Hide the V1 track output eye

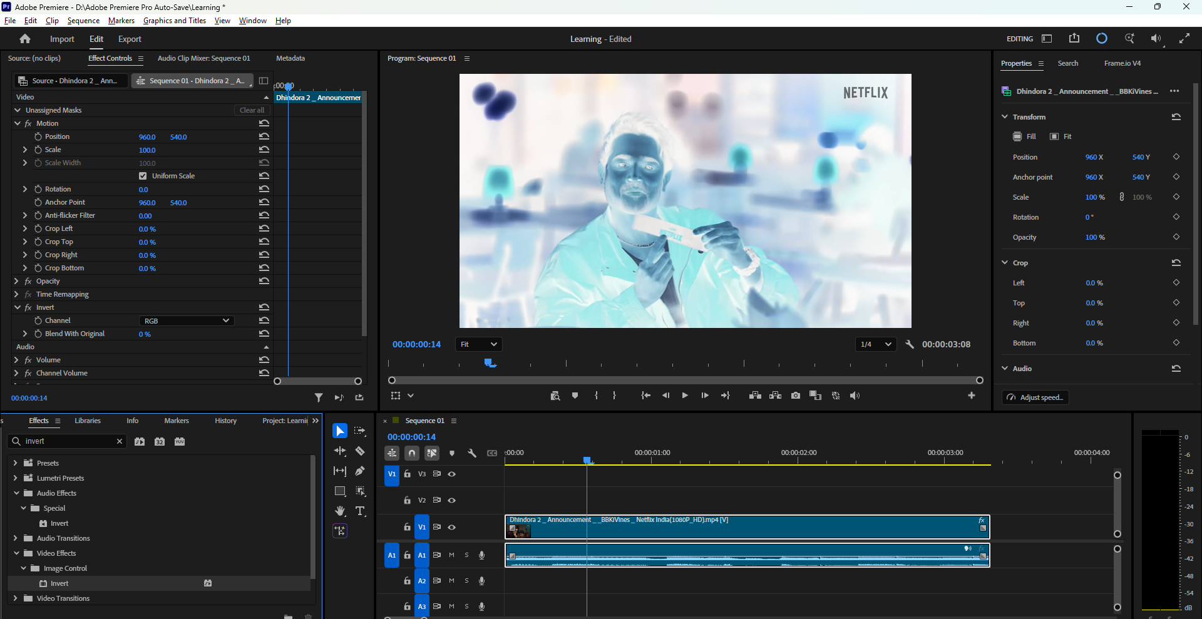click(452, 527)
